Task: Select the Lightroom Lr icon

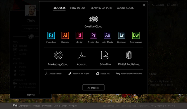Action: pos(122,35)
